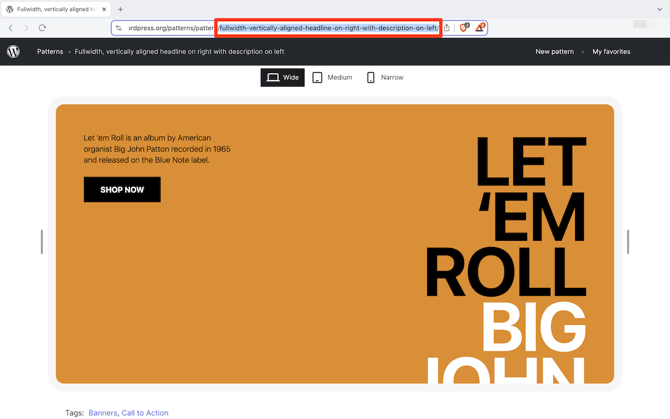
Task: Open the Call to Action tag link
Action: coord(145,412)
